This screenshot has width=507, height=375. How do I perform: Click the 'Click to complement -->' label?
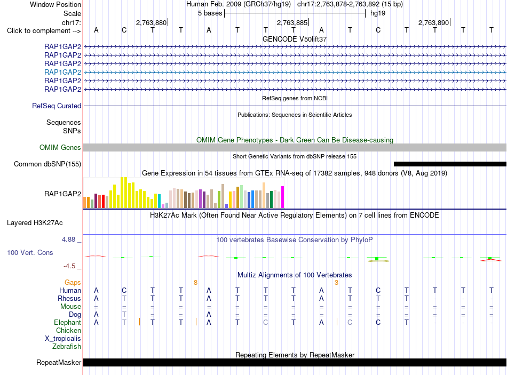pos(44,31)
